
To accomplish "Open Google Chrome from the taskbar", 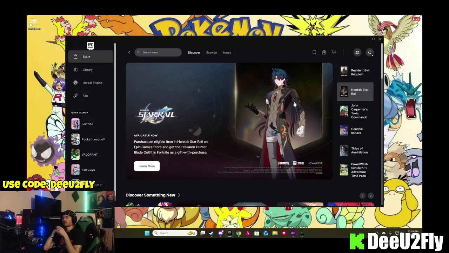I will coord(239,233).
